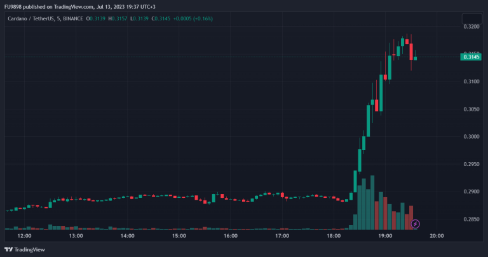Click the 0.3000 price scale label
This screenshot has height=257, width=488.
click(x=471, y=136)
